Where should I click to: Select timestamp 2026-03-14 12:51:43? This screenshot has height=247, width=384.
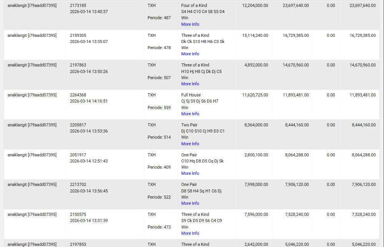coord(89,161)
